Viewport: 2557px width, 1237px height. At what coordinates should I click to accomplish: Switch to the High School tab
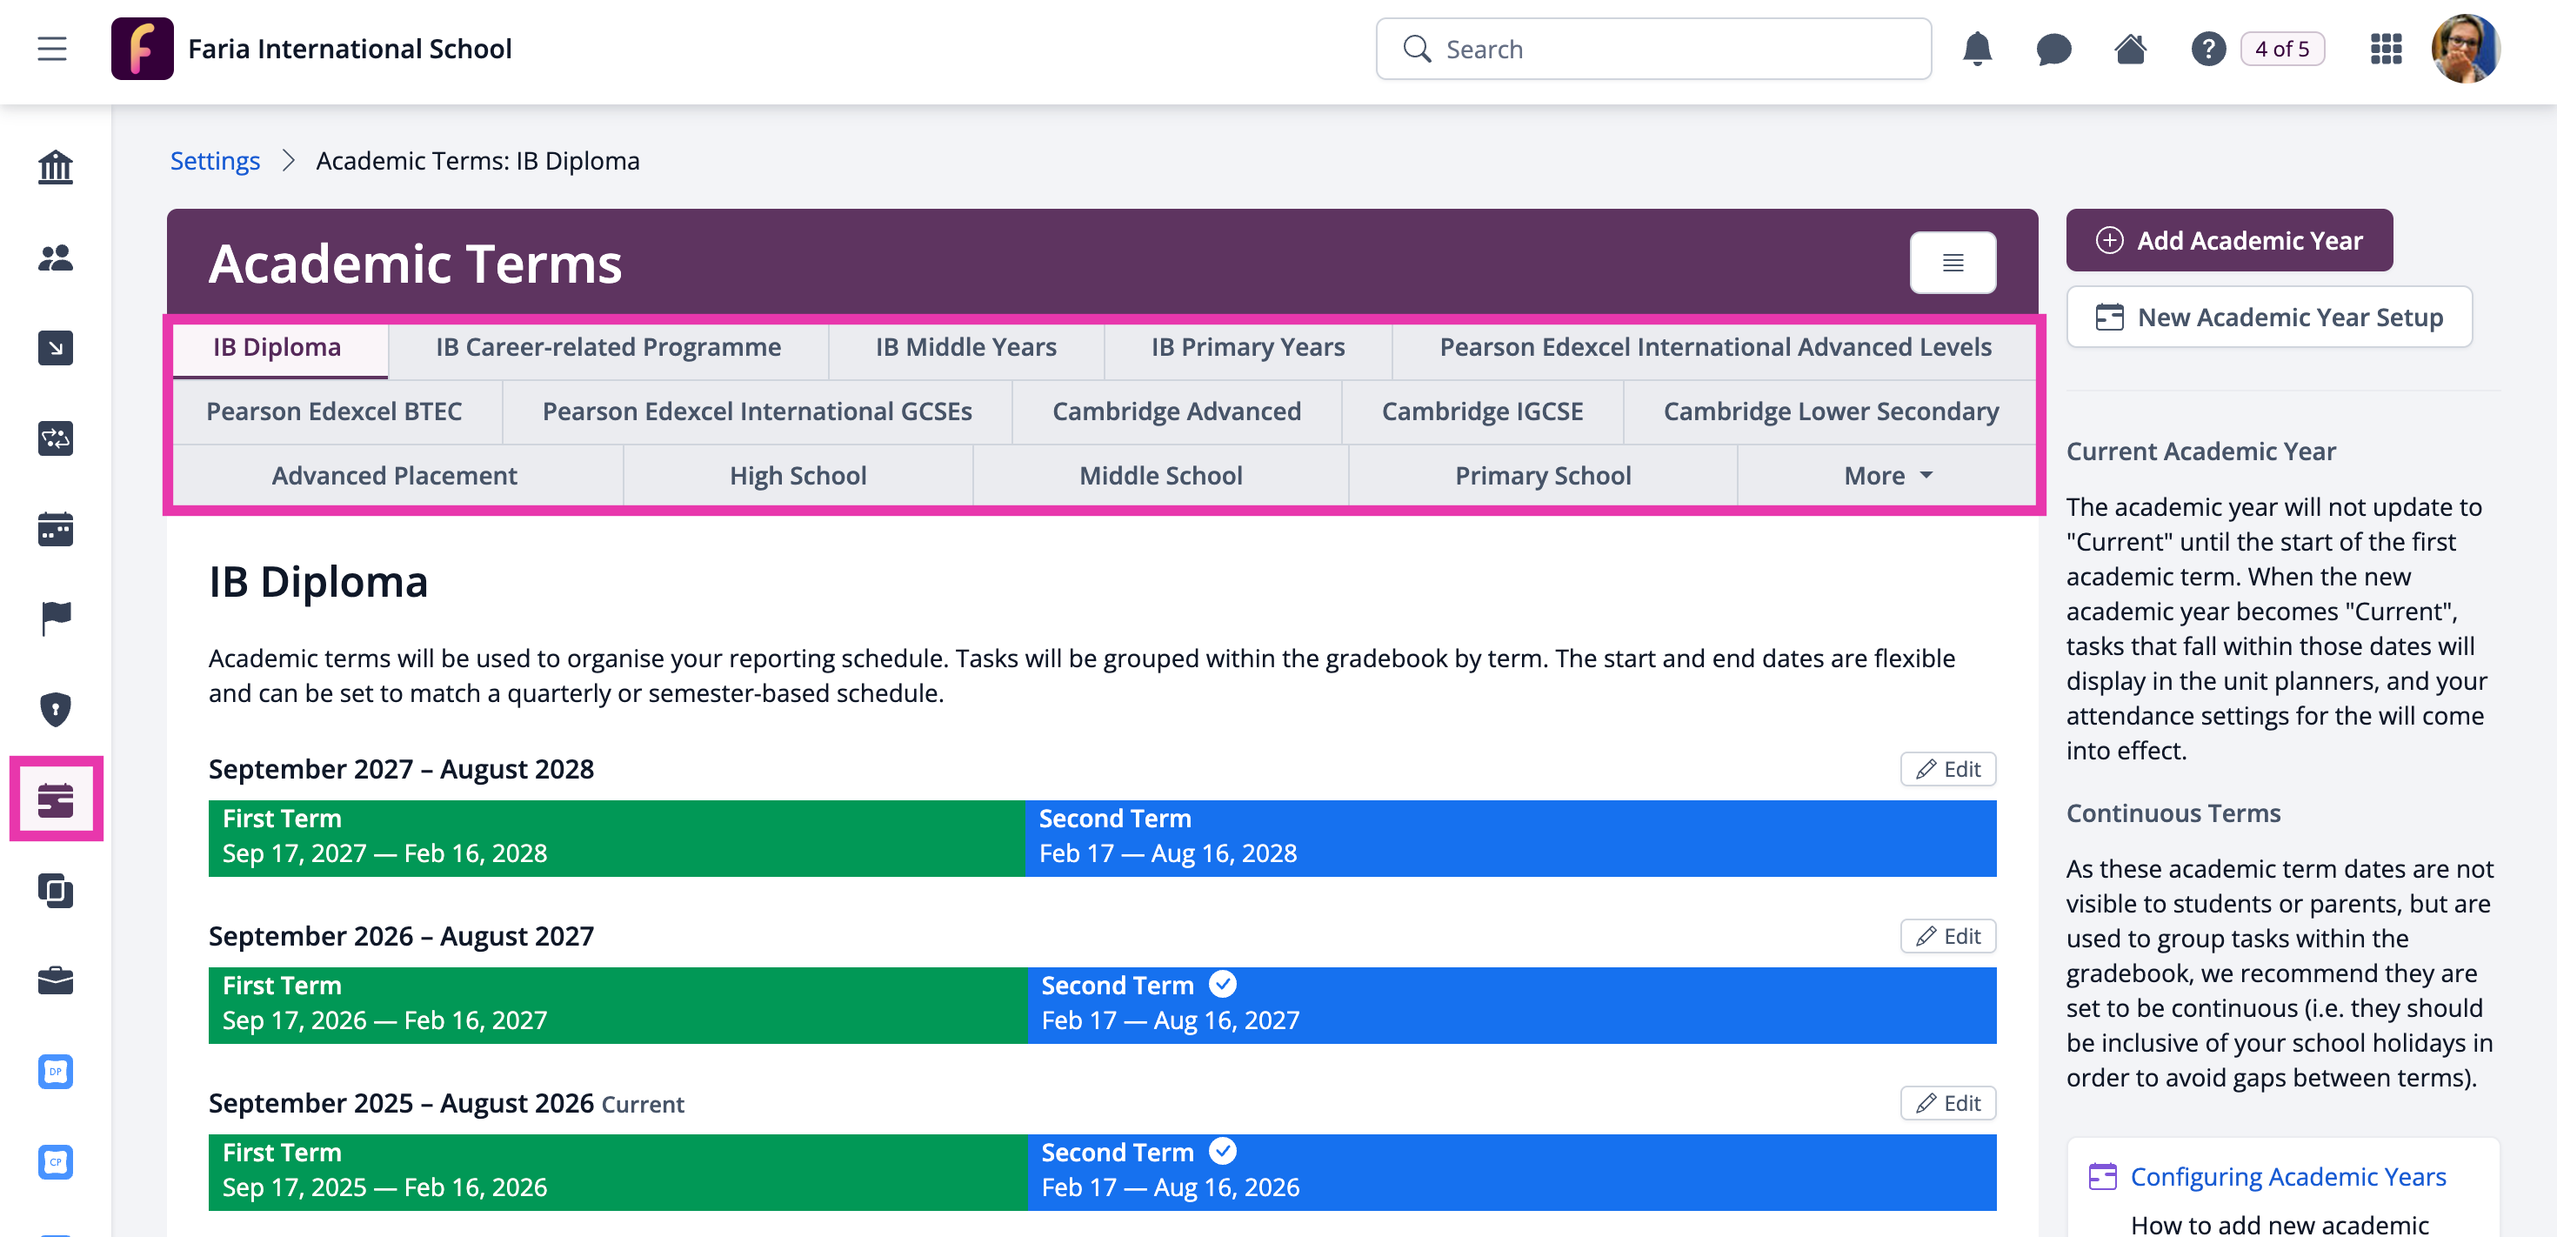click(798, 476)
